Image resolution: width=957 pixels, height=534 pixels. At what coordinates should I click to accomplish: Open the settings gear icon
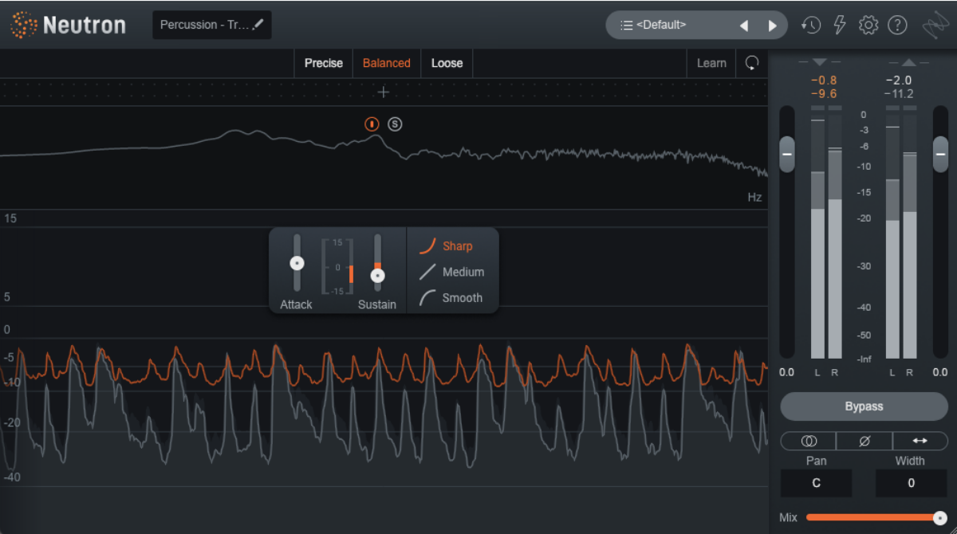pyautogui.click(x=868, y=26)
